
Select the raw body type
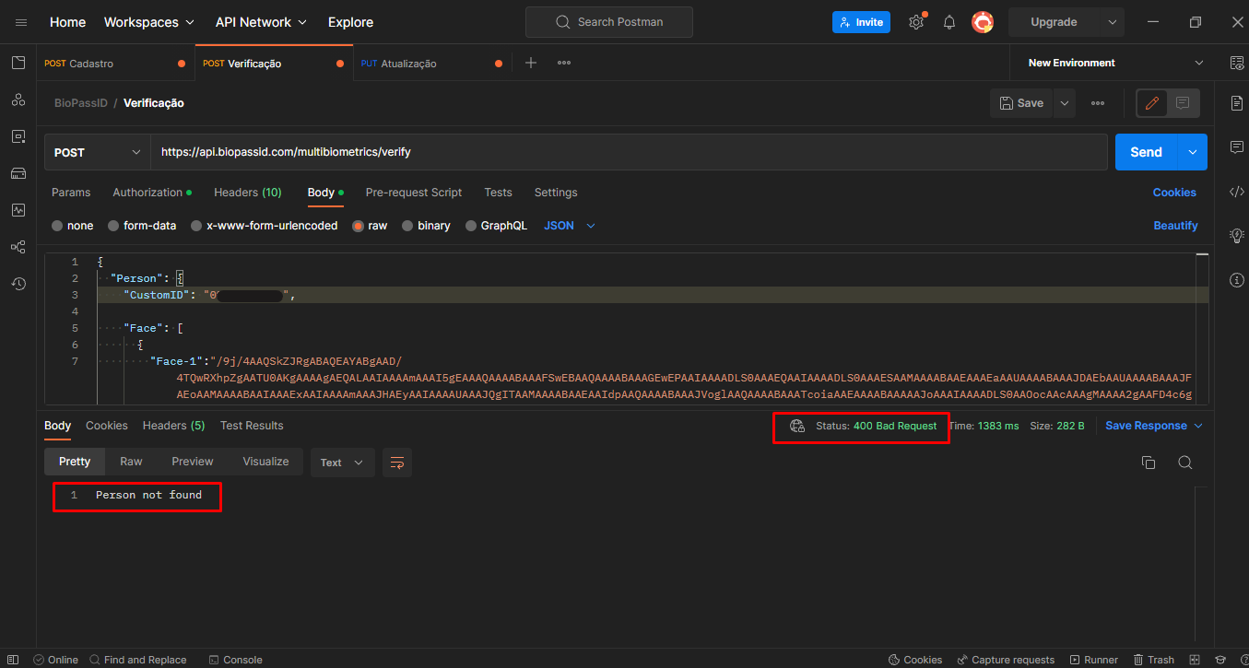coord(371,226)
